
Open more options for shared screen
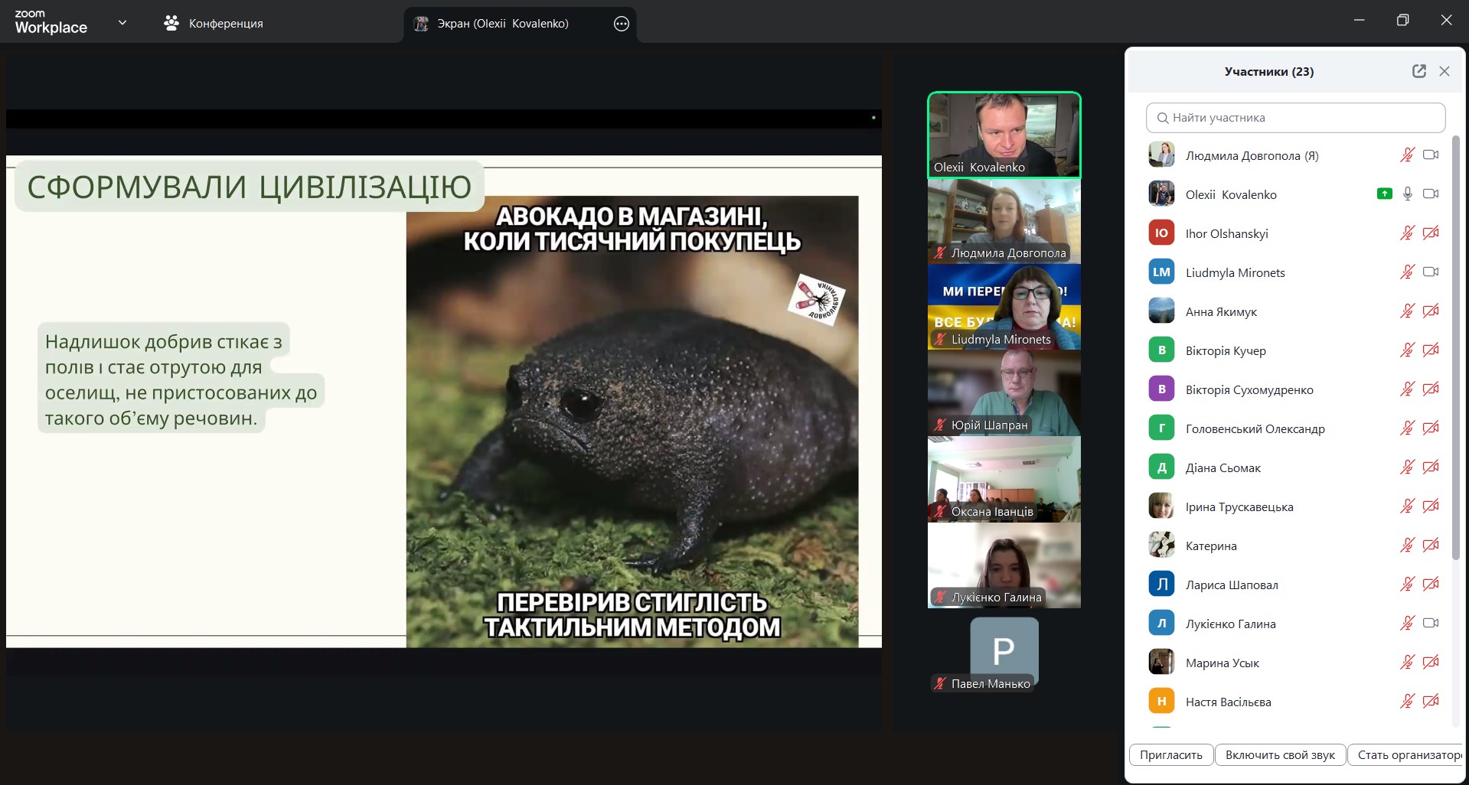tap(622, 24)
